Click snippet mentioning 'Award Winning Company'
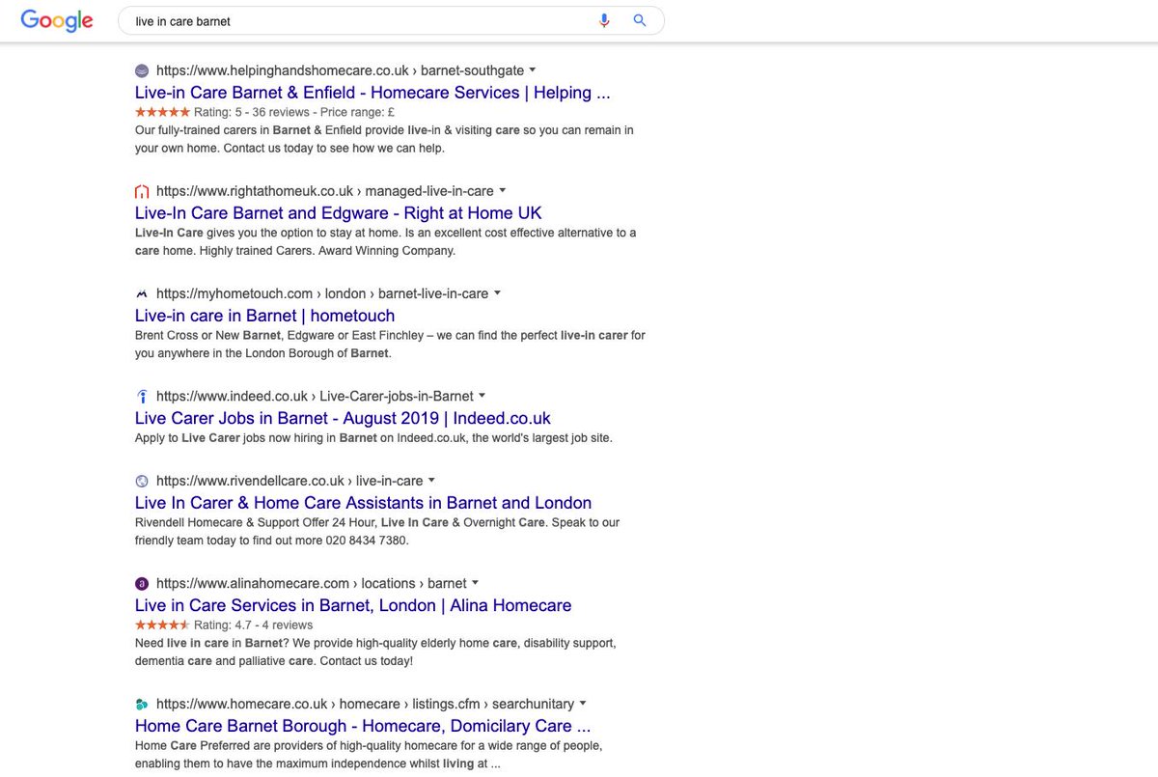This screenshot has height=777, width=1158. 386,241
